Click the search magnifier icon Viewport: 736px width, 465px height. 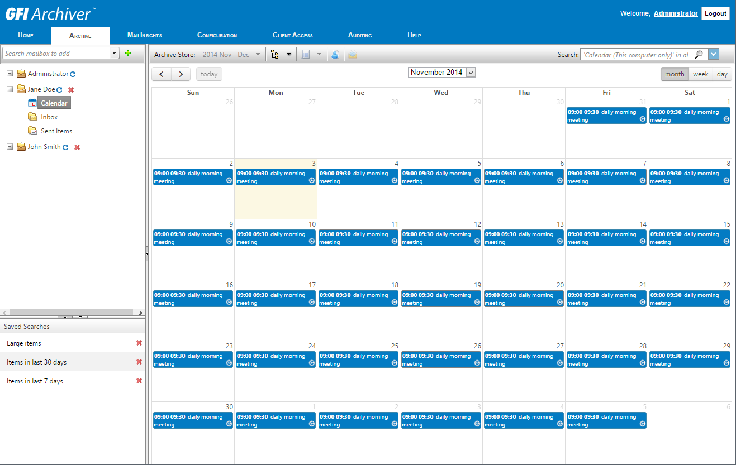(699, 55)
